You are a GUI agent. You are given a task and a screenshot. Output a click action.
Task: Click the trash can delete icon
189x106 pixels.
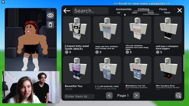pyautogui.click(x=50, y=25)
